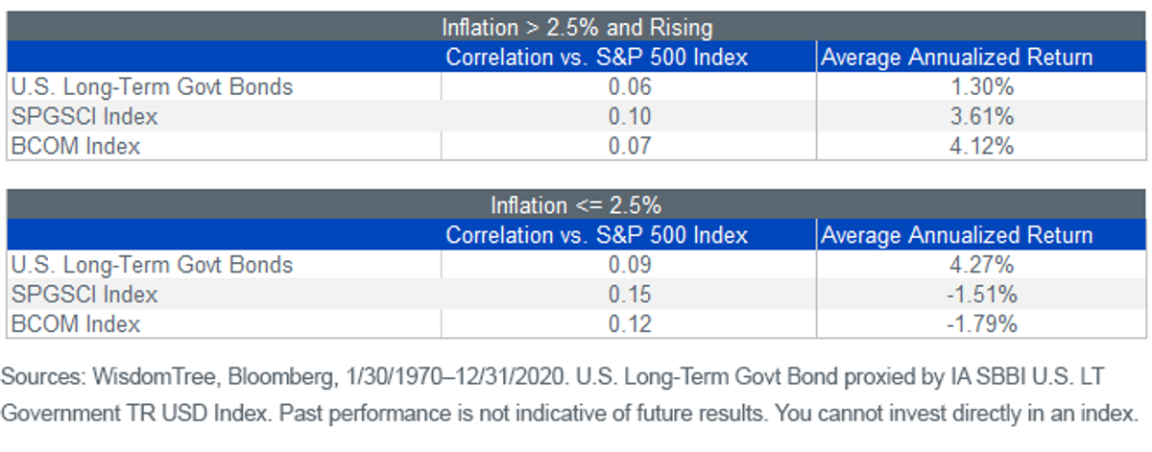Select 'Average Annualized Return' header in top table
Viewport: 1152px width, 452px height.
tap(957, 57)
